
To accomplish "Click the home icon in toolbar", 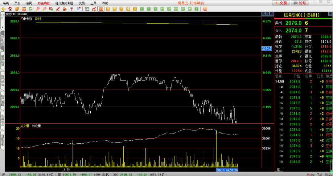I will pos(10,9).
